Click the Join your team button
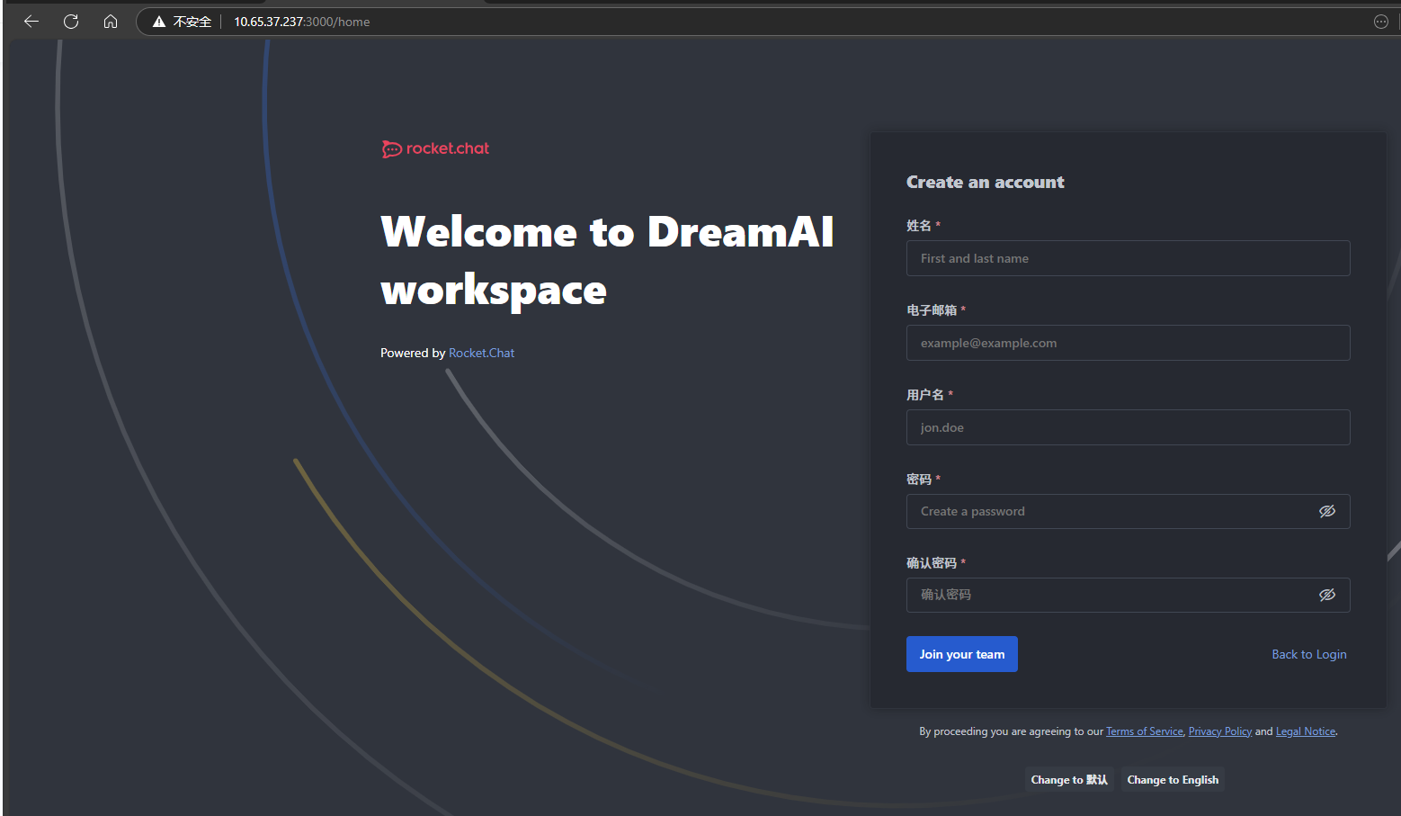The width and height of the screenshot is (1401, 816). (x=962, y=654)
